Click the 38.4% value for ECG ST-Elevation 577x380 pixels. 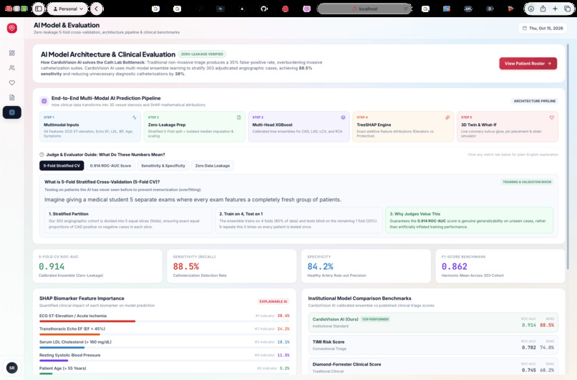pyautogui.click(x=283, y=316)
